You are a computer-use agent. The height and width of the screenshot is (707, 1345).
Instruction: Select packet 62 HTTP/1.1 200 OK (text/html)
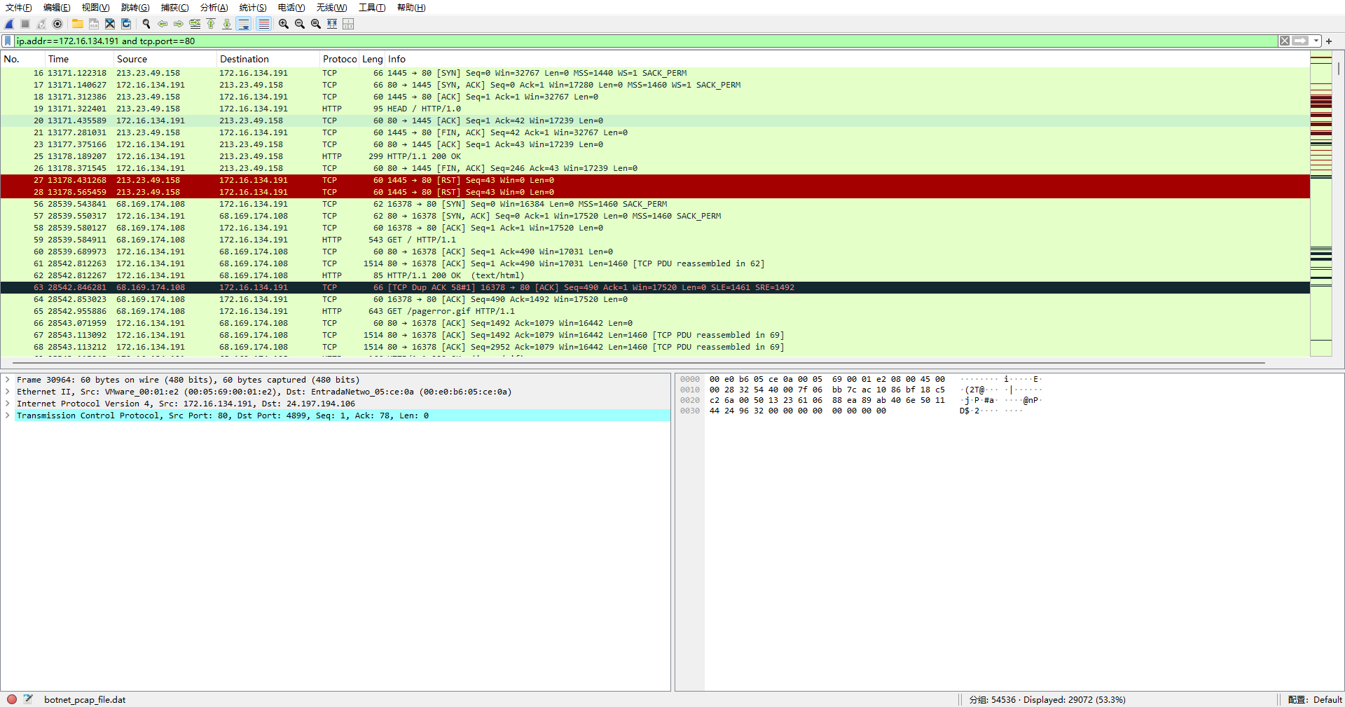pos(655,275)
